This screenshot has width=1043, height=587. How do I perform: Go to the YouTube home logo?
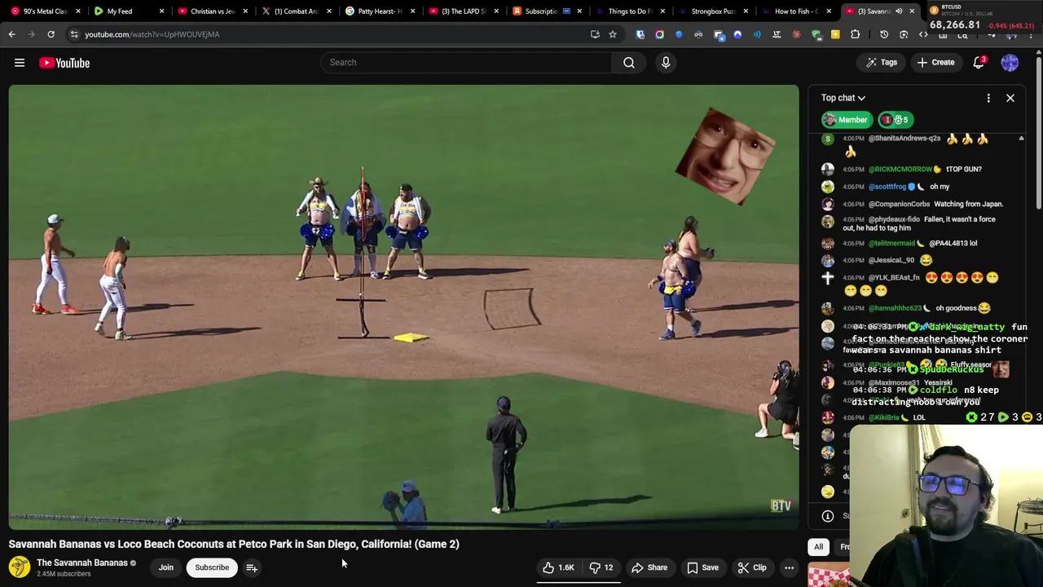pyautogui.click(x=64, y=63)
